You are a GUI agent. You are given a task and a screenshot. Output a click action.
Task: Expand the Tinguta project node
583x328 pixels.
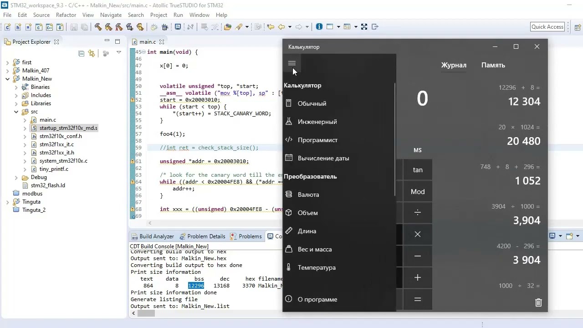(8, 202)
